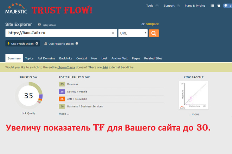Show more topical trust flow topics
The width and height of the screenshot is (232, 154).
pyautogui.click(x=64, y=114)
